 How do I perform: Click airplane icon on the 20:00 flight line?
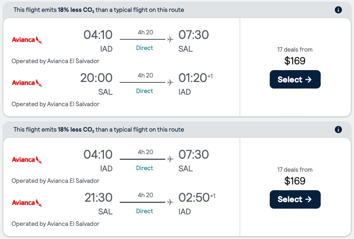[x=170, y=82]
